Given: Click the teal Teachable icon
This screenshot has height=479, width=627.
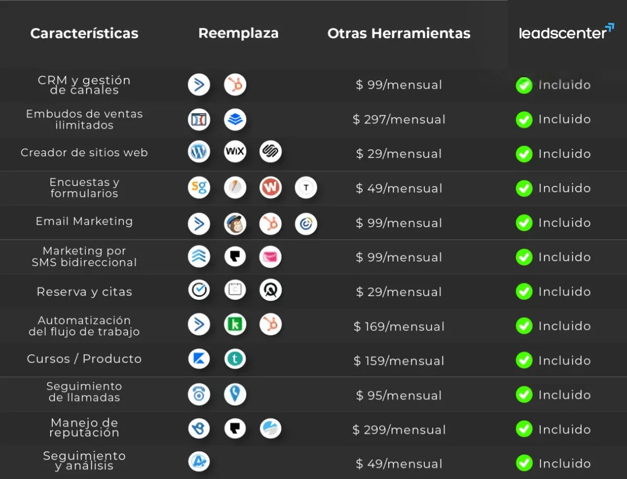Looking at the screenshot, I should 235,359.
